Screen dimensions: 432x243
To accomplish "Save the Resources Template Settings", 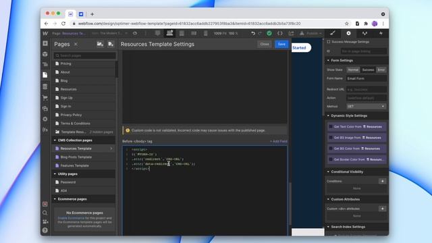I will pos(281,44).
